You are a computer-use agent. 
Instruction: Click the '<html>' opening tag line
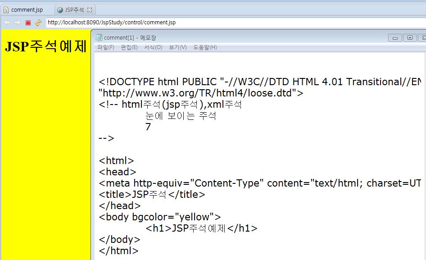pos(116,160)
